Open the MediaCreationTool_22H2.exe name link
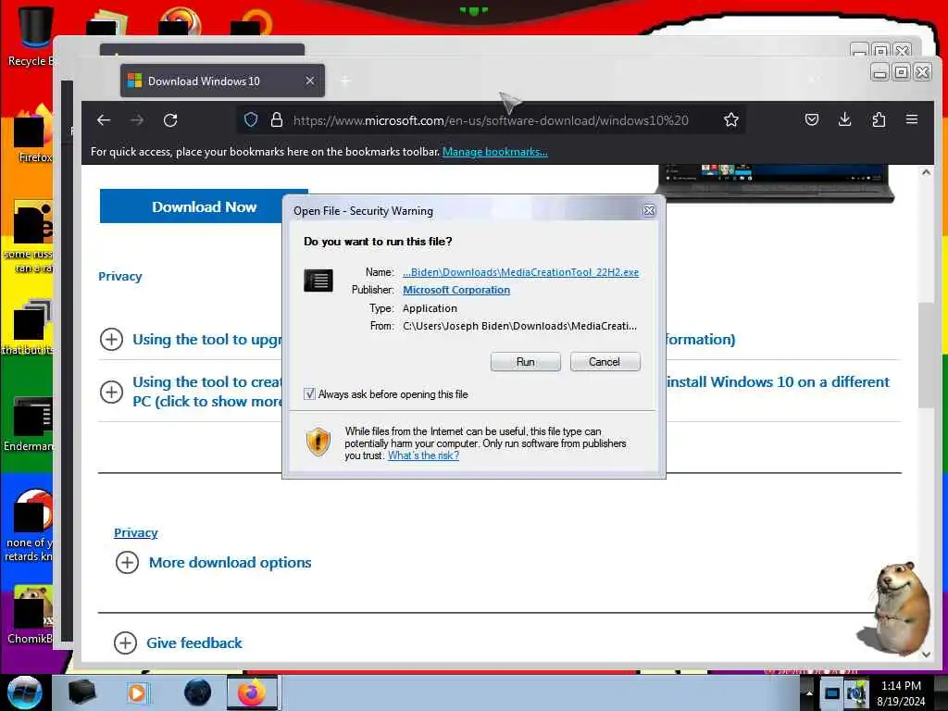 (x=520, y=272)
